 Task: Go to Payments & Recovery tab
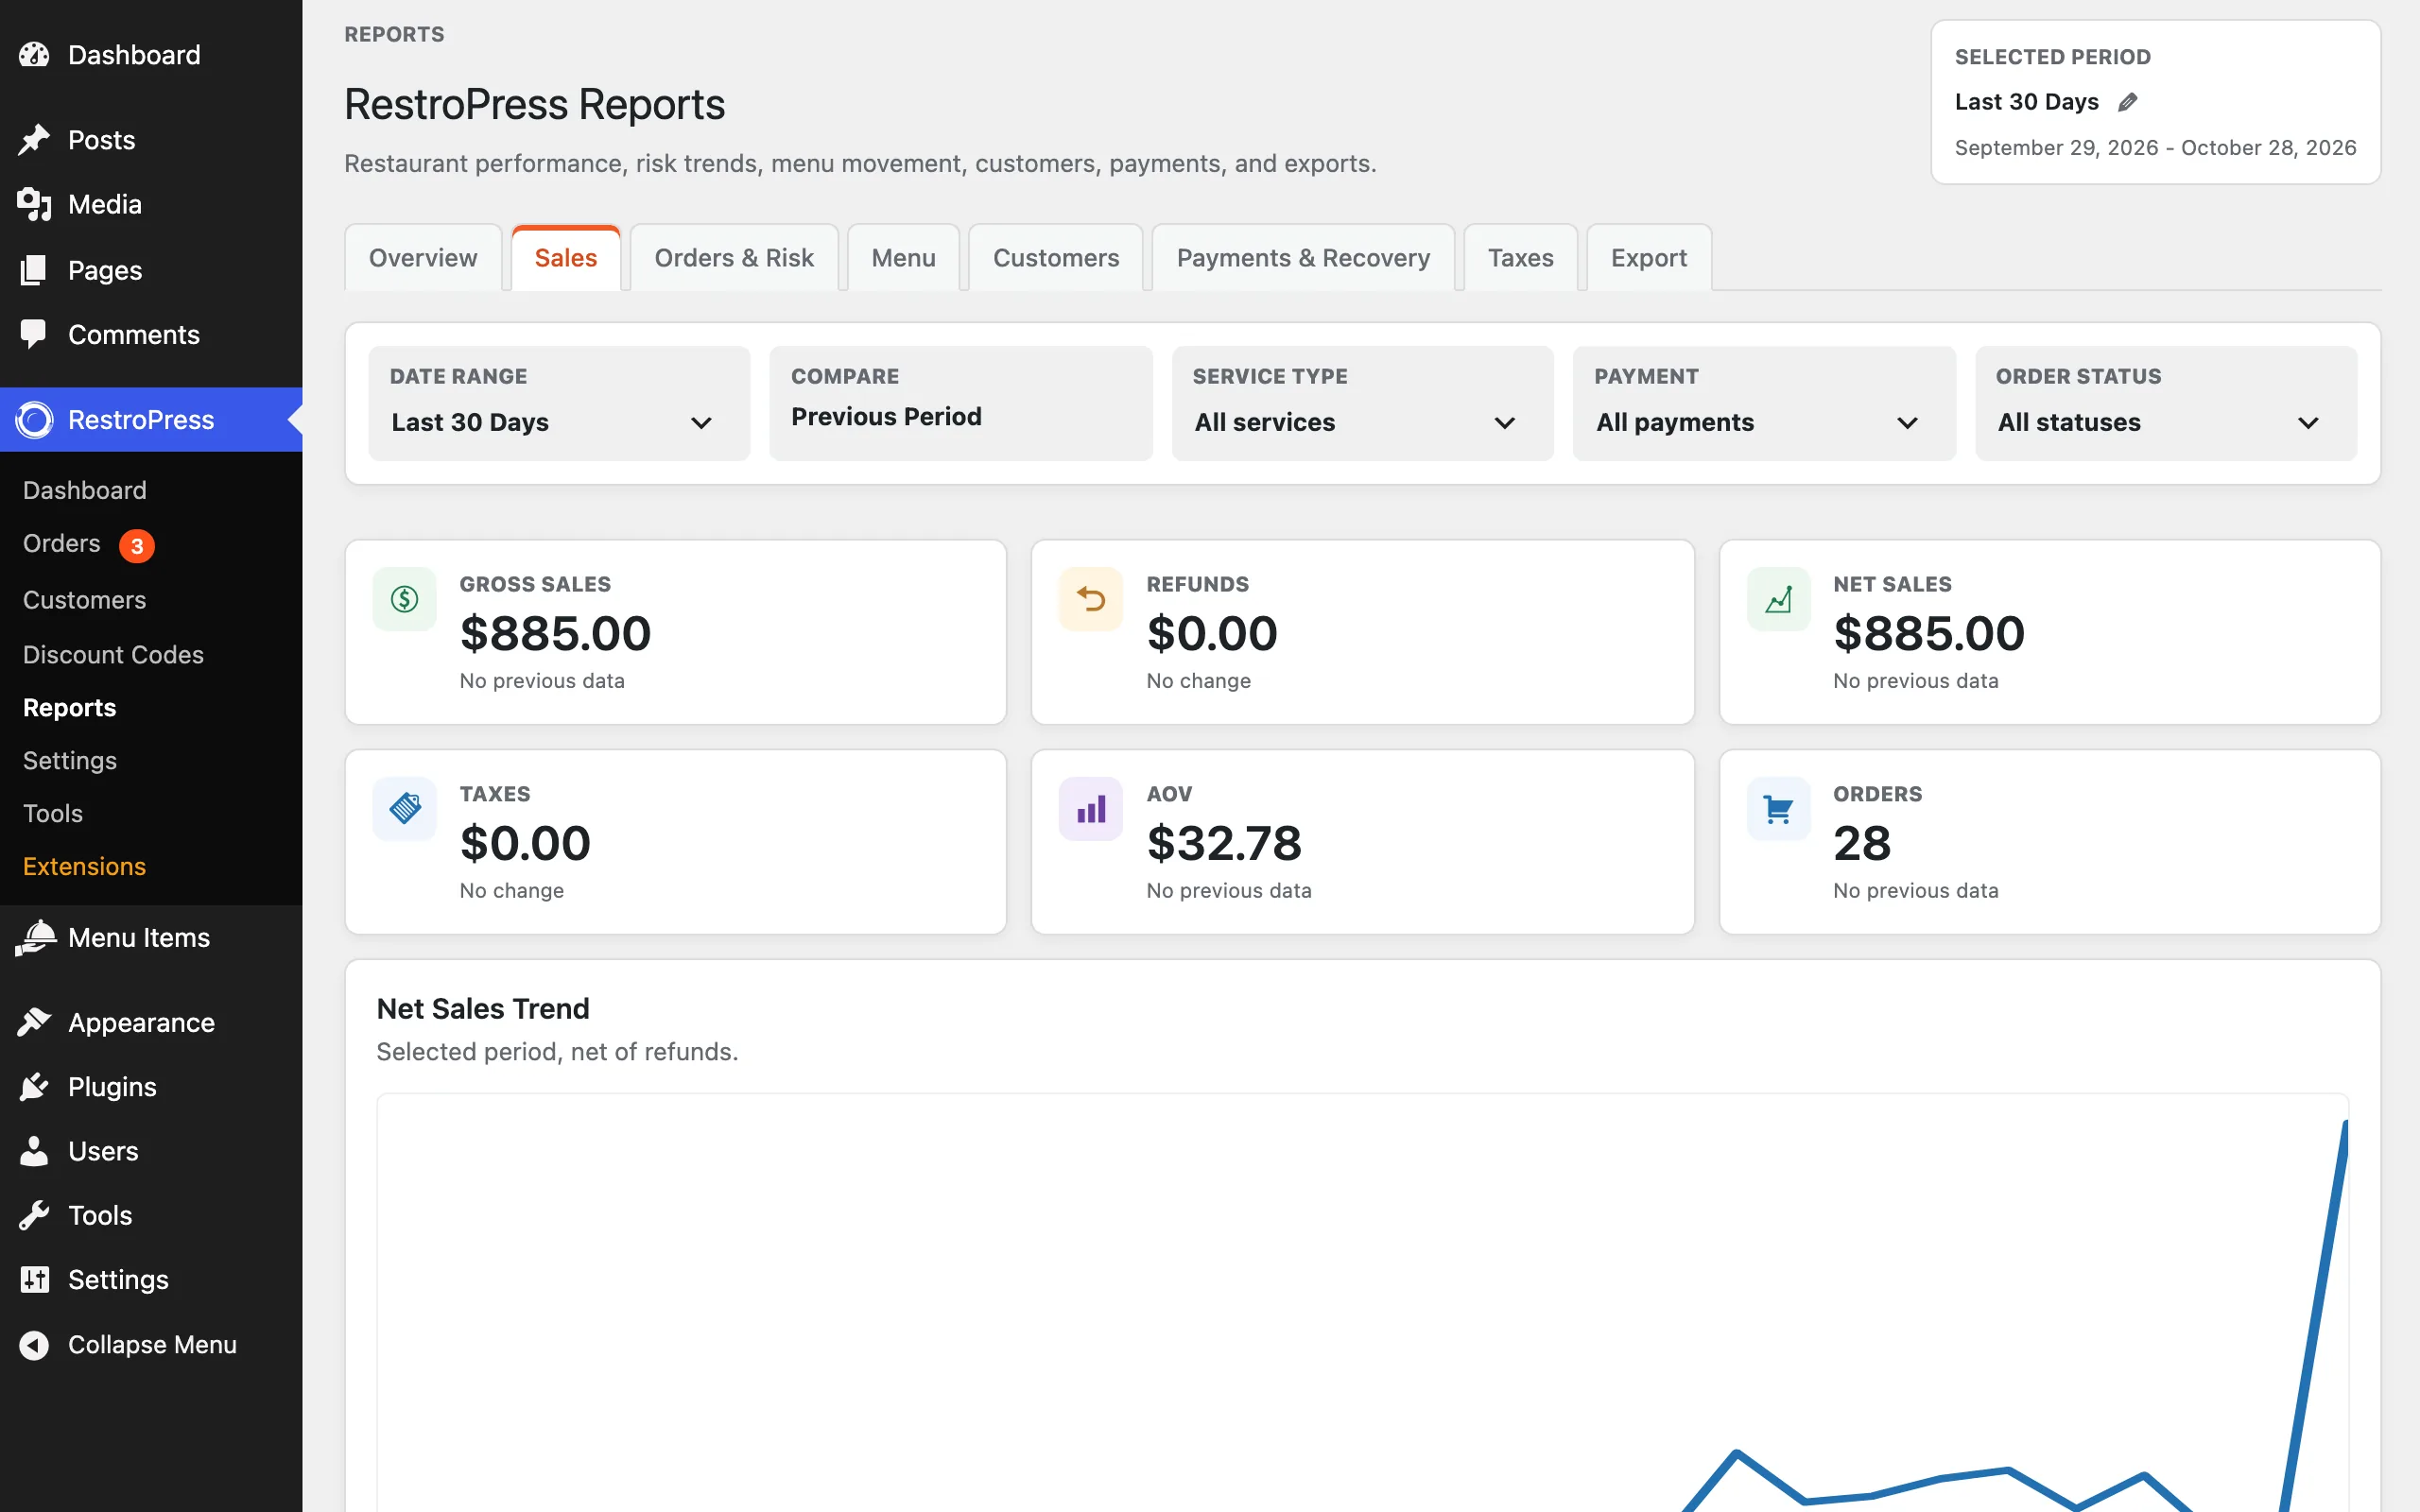point(1303,258)
